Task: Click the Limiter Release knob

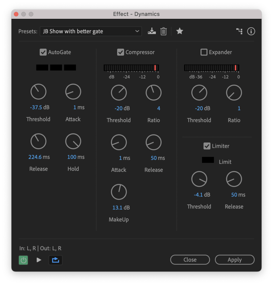Action: 234,179
